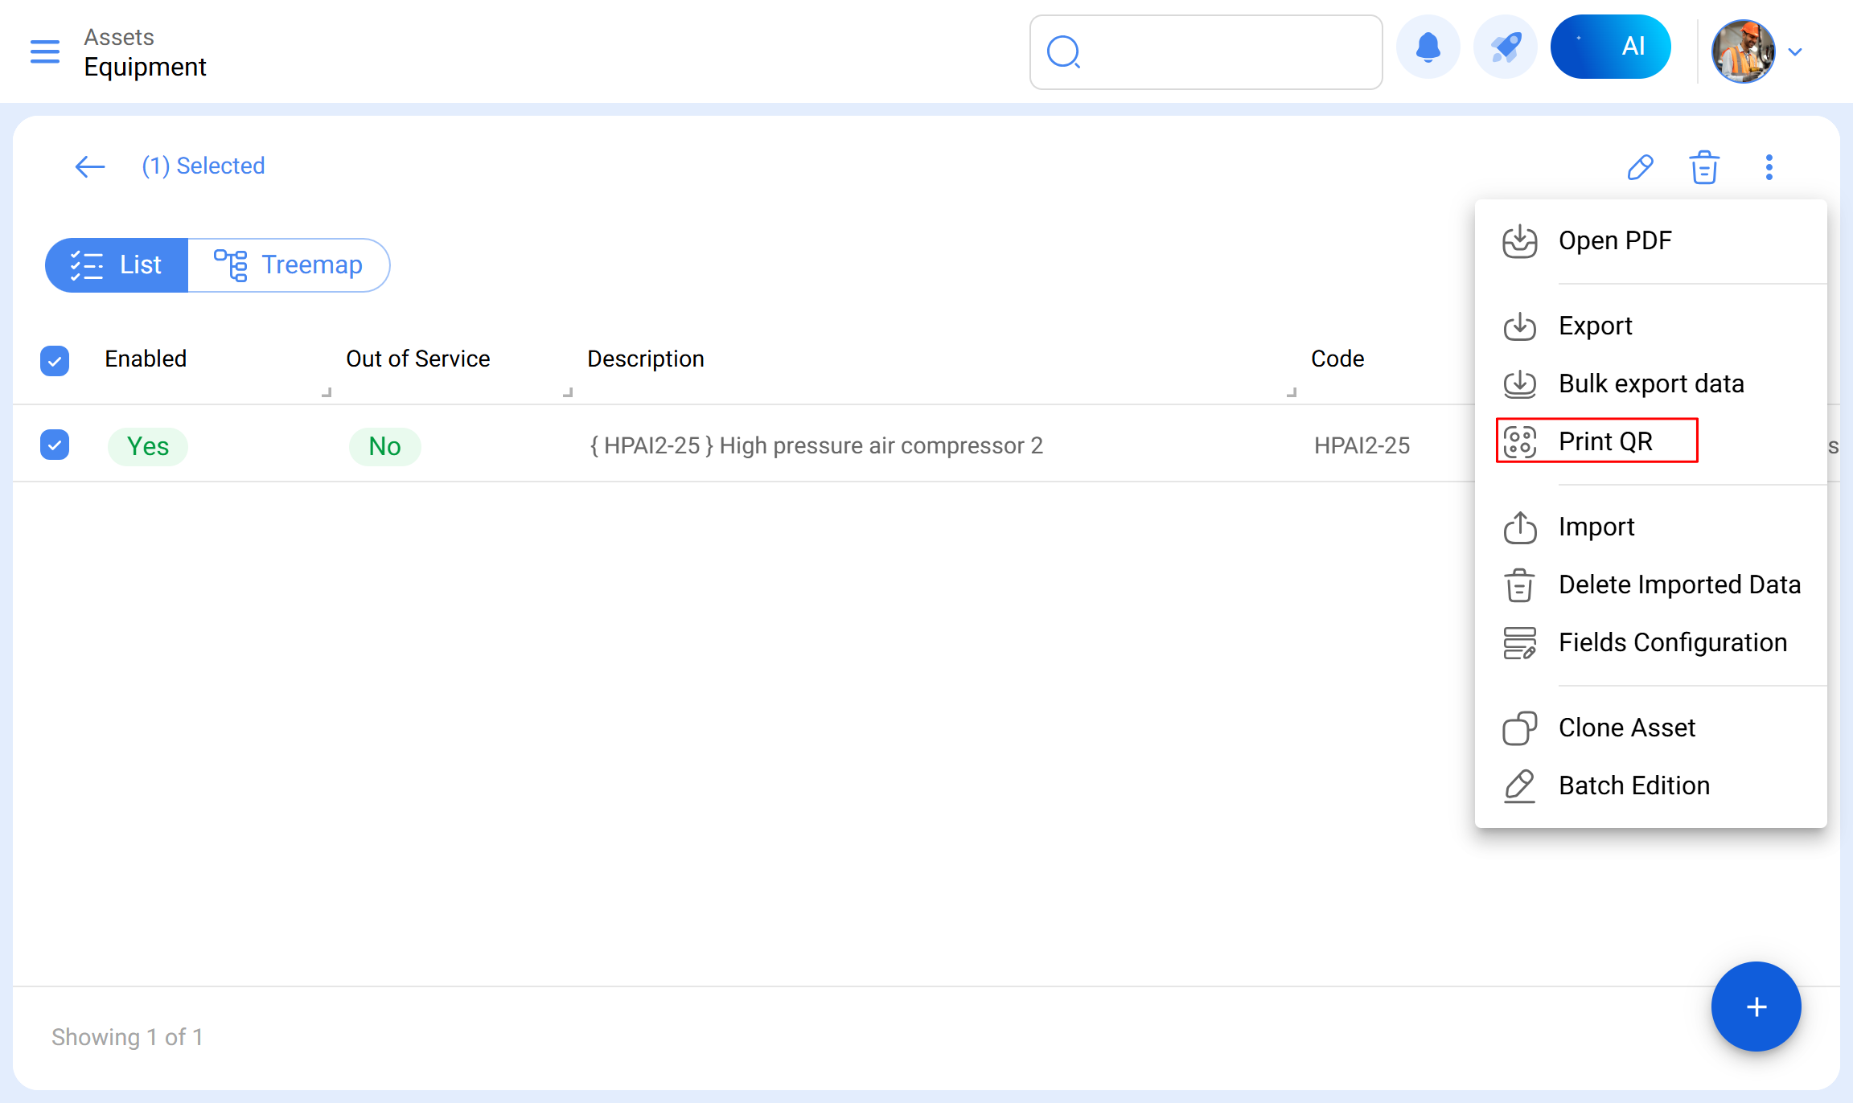Click the pencil edit icon
This screenshot has width=1853, height=1103.
tap(1640, 167)
